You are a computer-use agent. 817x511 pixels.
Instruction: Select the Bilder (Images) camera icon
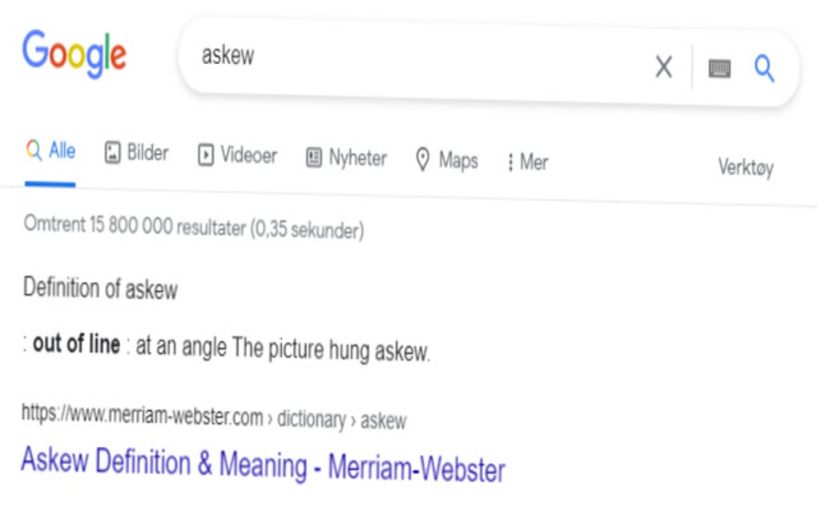[x=112, y=152]
